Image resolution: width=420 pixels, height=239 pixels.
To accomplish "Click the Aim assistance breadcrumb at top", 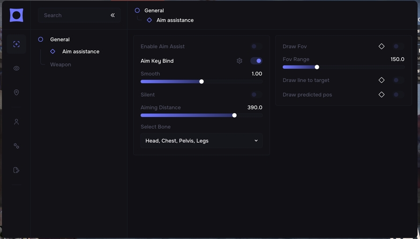I will (175, 20).
